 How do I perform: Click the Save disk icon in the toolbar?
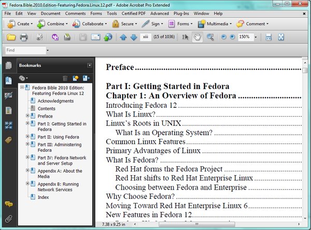coord(83,37)
